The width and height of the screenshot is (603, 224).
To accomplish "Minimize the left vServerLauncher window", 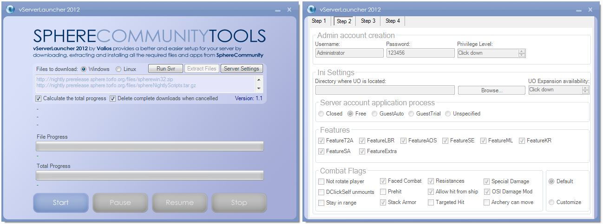I will pos(277,10).
